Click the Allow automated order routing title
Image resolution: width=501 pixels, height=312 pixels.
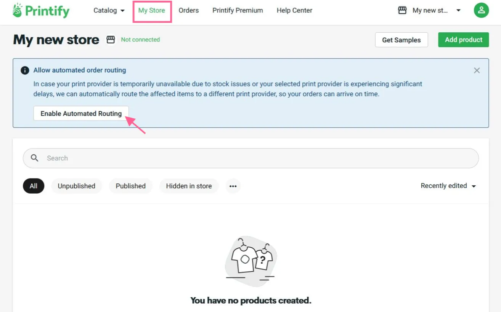point(80,70)
